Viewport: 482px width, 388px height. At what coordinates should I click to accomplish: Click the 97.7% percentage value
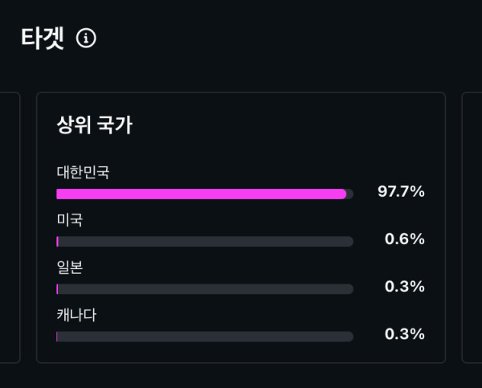click(x=401, y=191)
